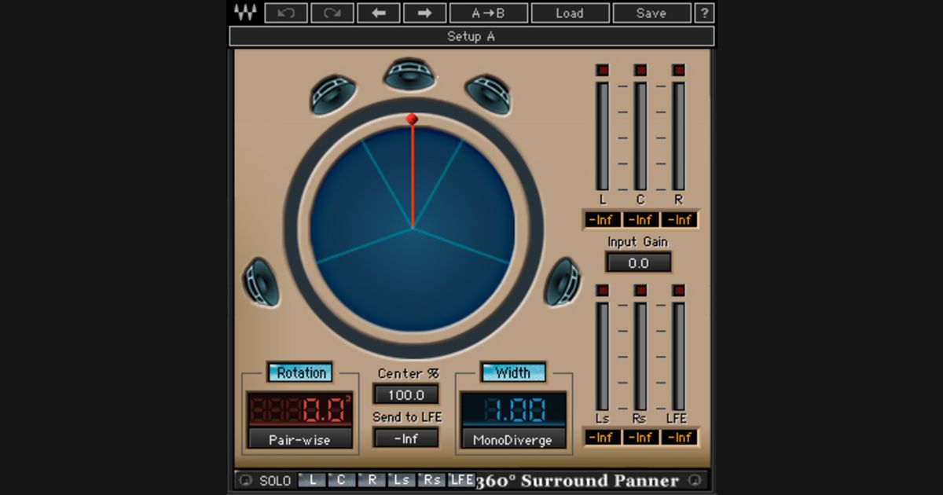Copy setup A to B
This screenshot has height=495, width=943.
[x=489, y=13]
